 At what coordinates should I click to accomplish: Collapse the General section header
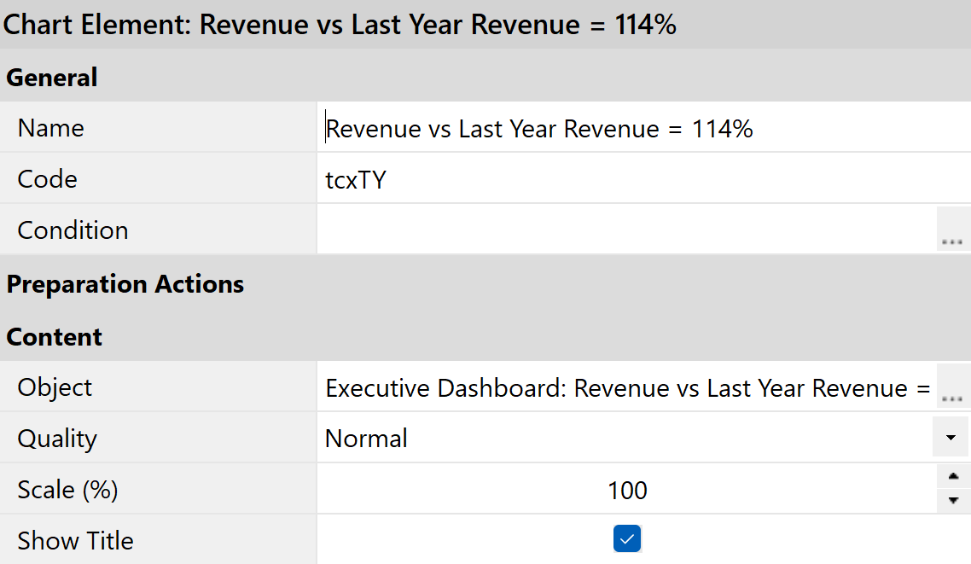52,78
